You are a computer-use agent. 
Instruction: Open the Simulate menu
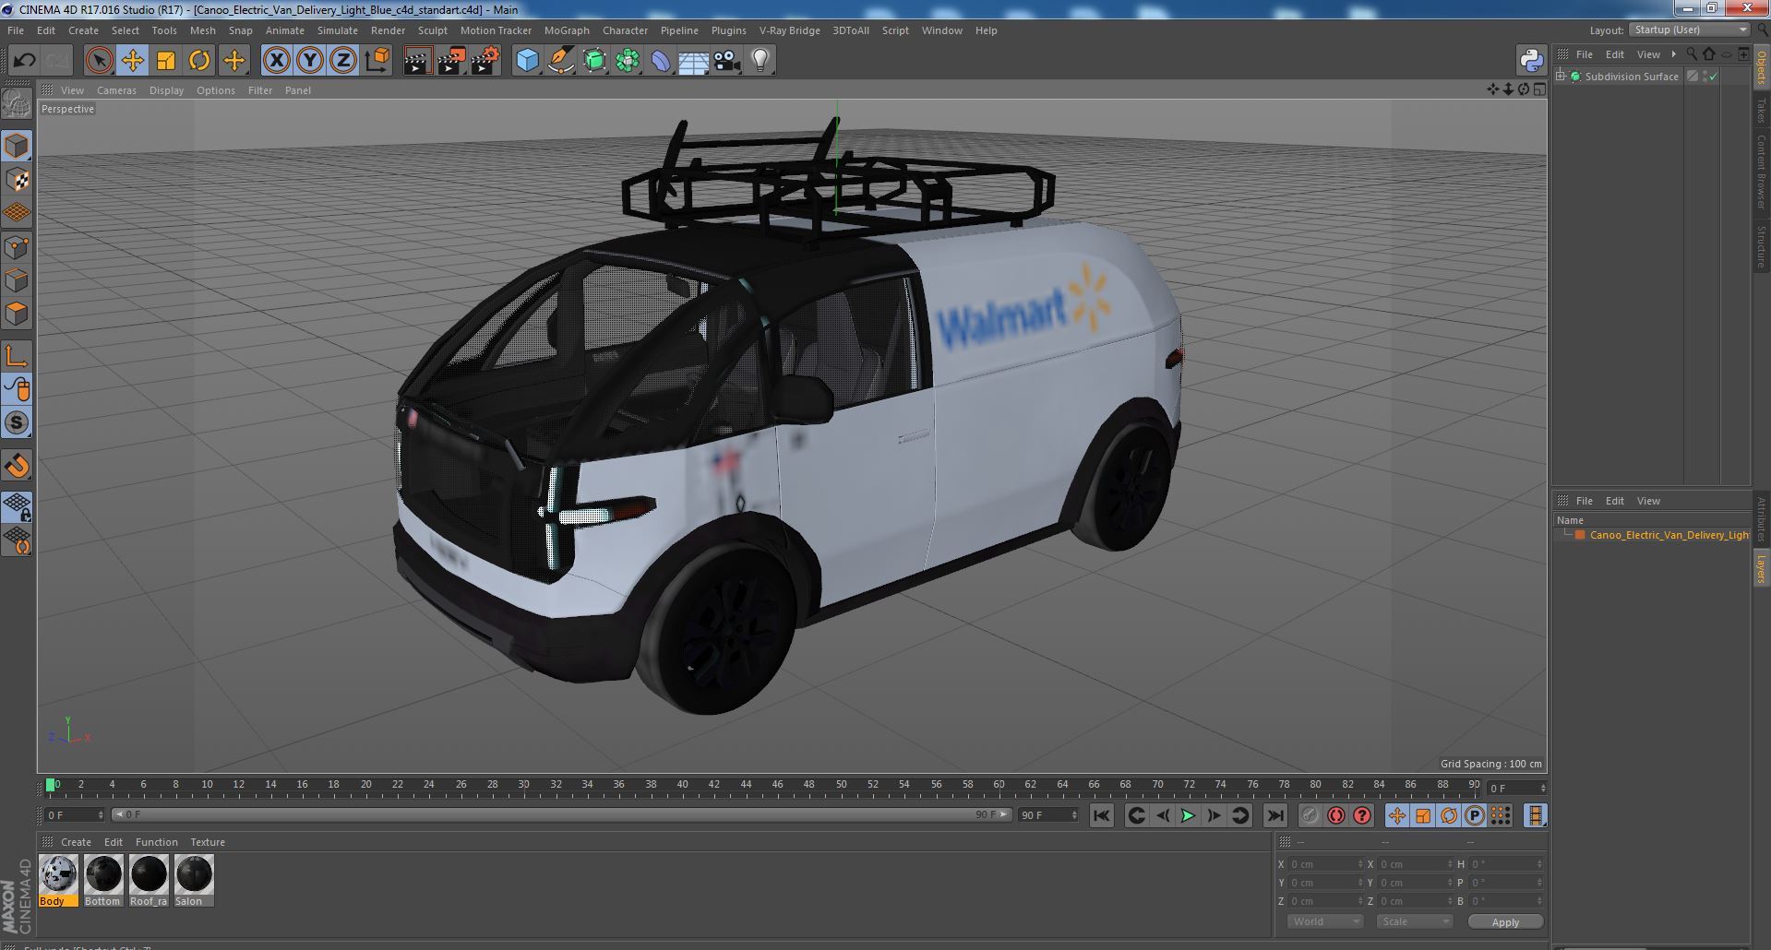pos(338,30)
